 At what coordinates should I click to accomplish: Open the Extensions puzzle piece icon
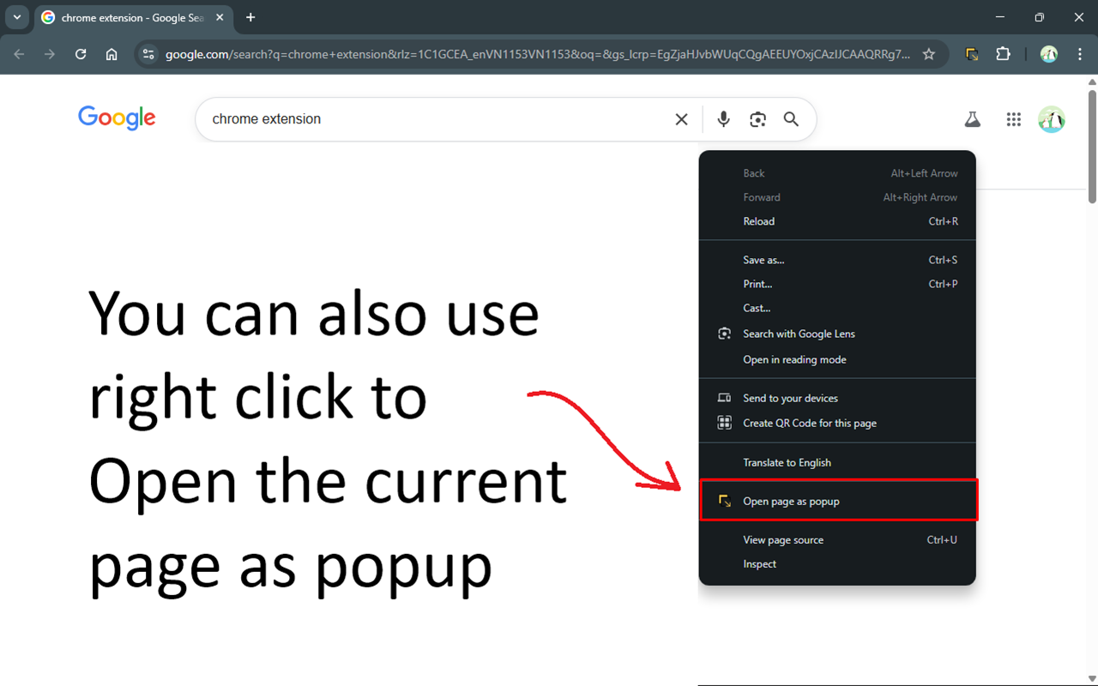tap(1004, 54)
